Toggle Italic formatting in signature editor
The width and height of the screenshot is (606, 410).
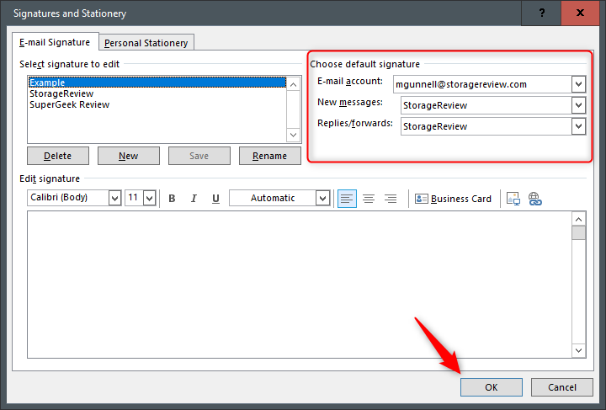coord(194,199)
